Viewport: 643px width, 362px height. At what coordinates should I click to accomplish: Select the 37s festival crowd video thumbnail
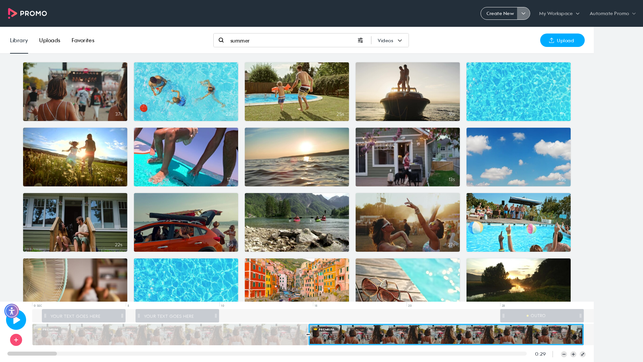click(75, 92)
